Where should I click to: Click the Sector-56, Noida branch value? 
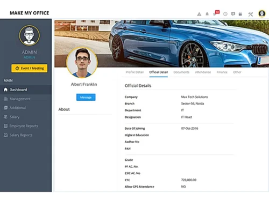193,103
